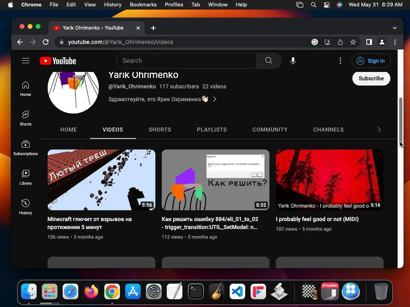
Task: Click '117 subscribers' text
Action: coord(179,86)
